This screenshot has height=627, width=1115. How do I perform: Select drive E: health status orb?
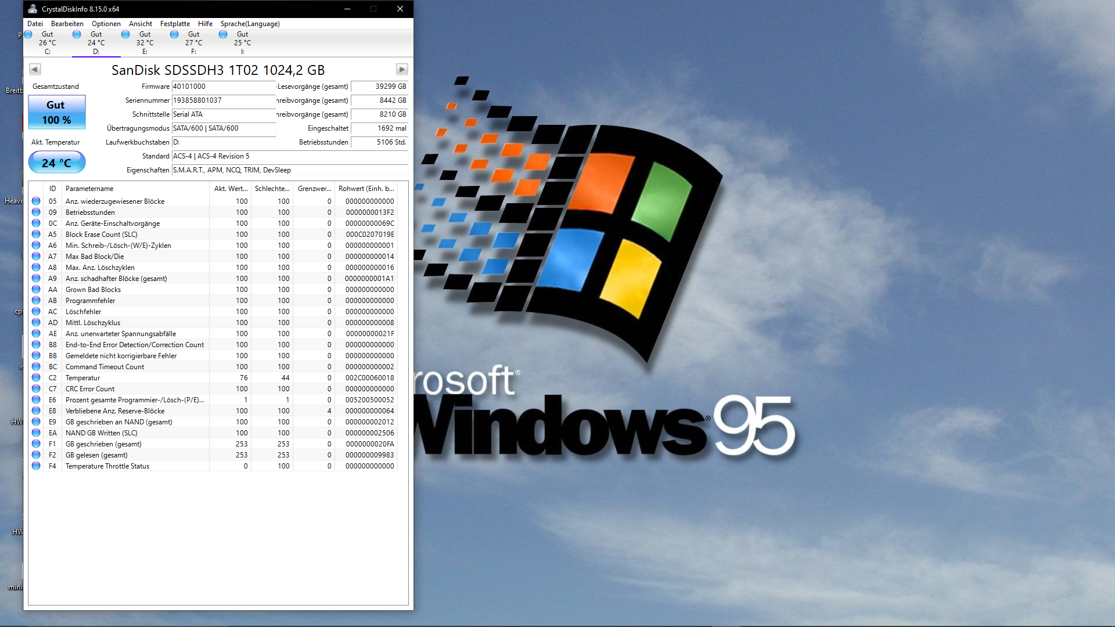(x=125, y=34)
